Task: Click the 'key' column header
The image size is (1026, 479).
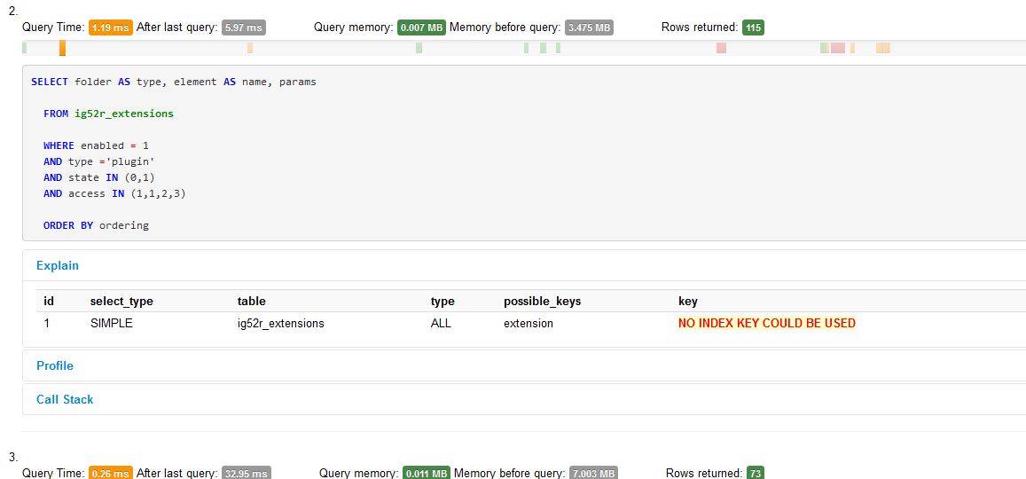Action: pos(688,302)
